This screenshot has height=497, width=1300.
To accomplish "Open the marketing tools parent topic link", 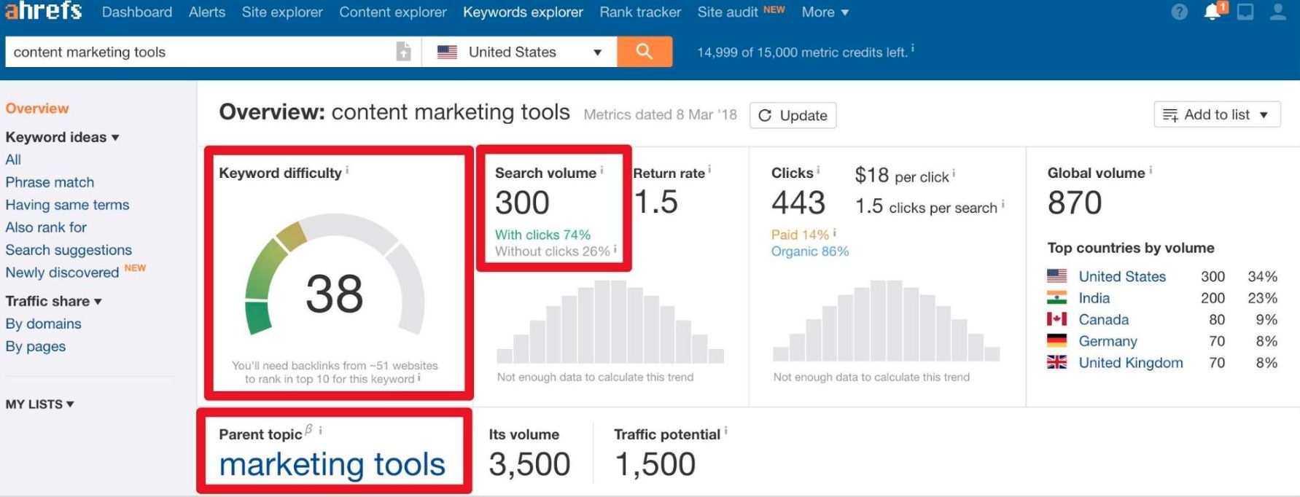I will [x=332, y=464].
